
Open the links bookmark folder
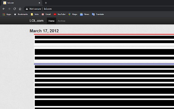[35, 14]
